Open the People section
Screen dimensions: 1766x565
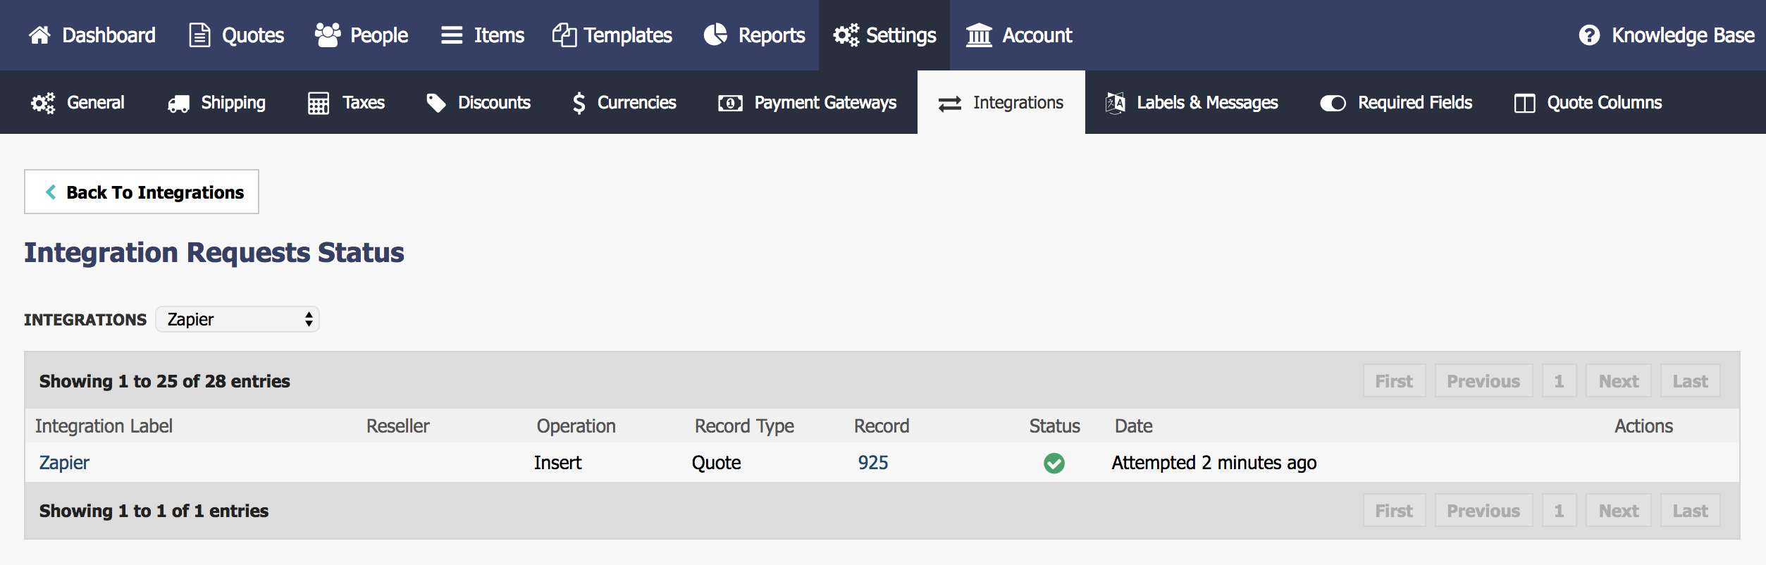(x=362, y=35)
